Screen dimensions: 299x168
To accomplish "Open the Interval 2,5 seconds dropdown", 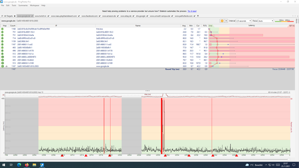I will click(x=244, y=21).
